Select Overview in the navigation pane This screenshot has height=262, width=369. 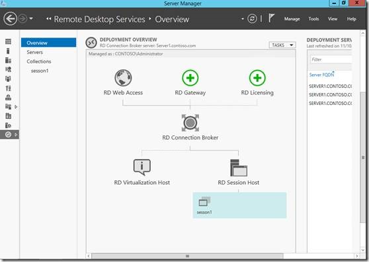click(x=48, y=43)
